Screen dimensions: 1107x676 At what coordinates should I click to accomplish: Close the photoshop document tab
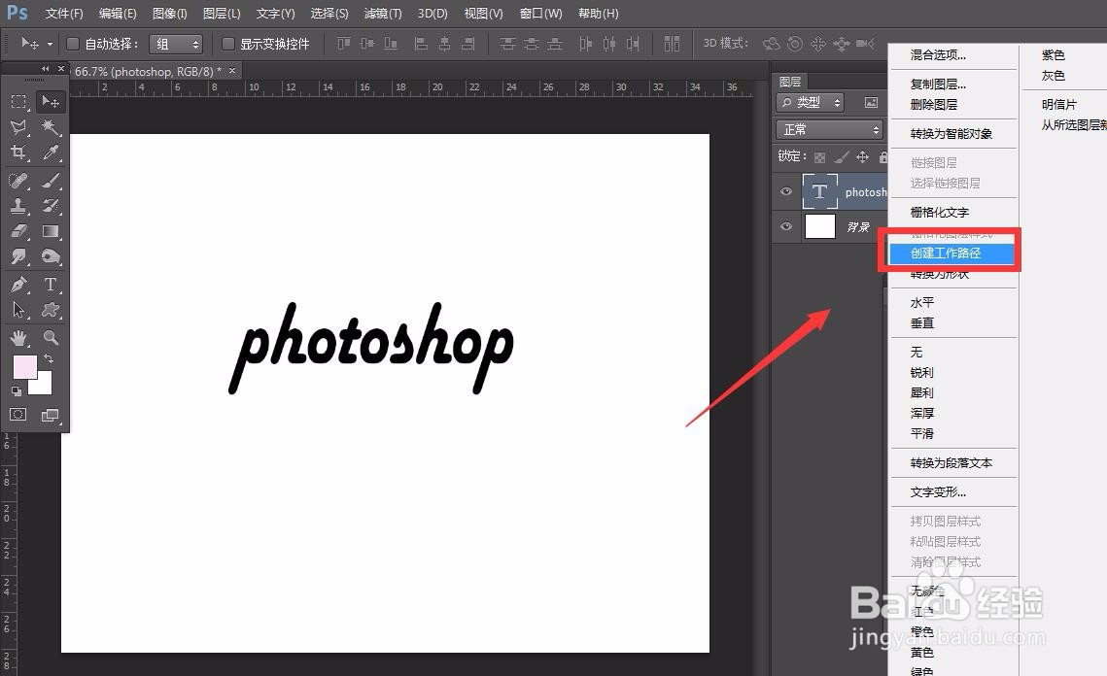(x=231, y=71)
